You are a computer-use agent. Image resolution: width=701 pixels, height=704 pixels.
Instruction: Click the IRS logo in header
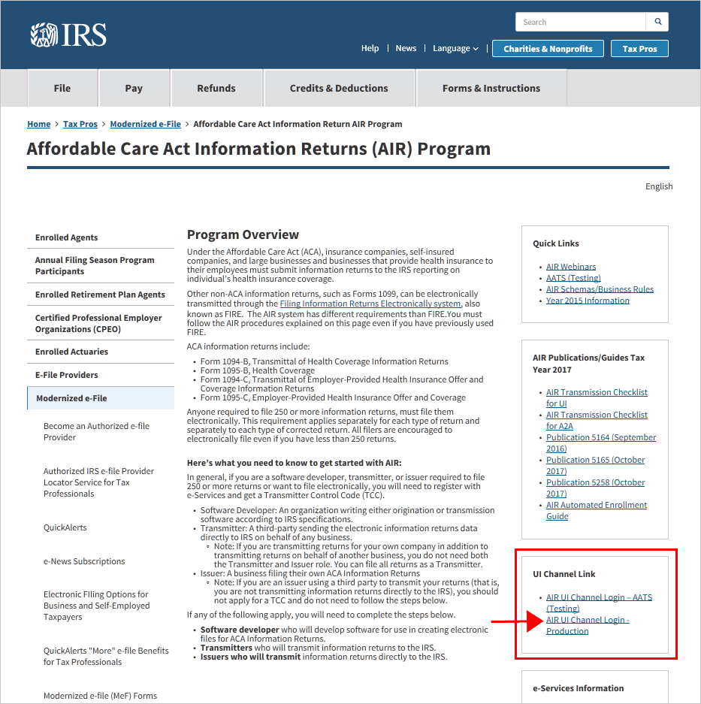[x=68, y=35]
